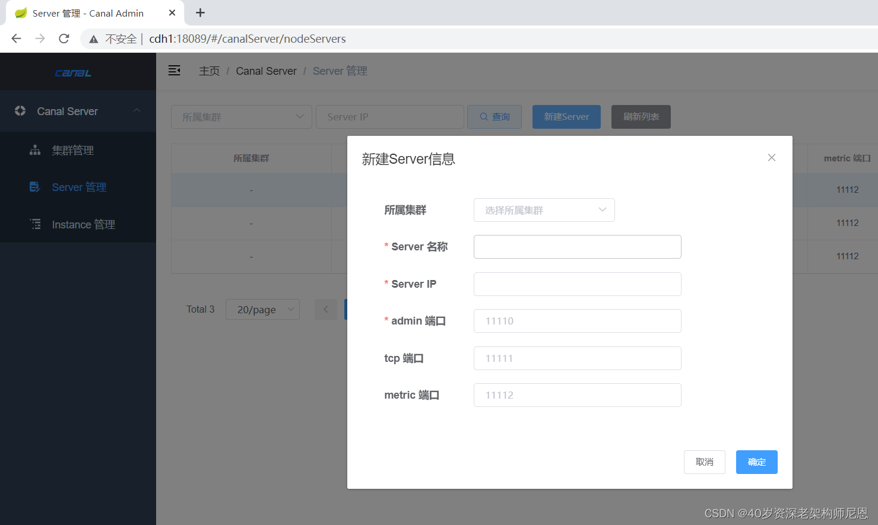Select the Server 管理 - Canal Admin tab
The image size is (878, 525).
(x=95, y=13)
